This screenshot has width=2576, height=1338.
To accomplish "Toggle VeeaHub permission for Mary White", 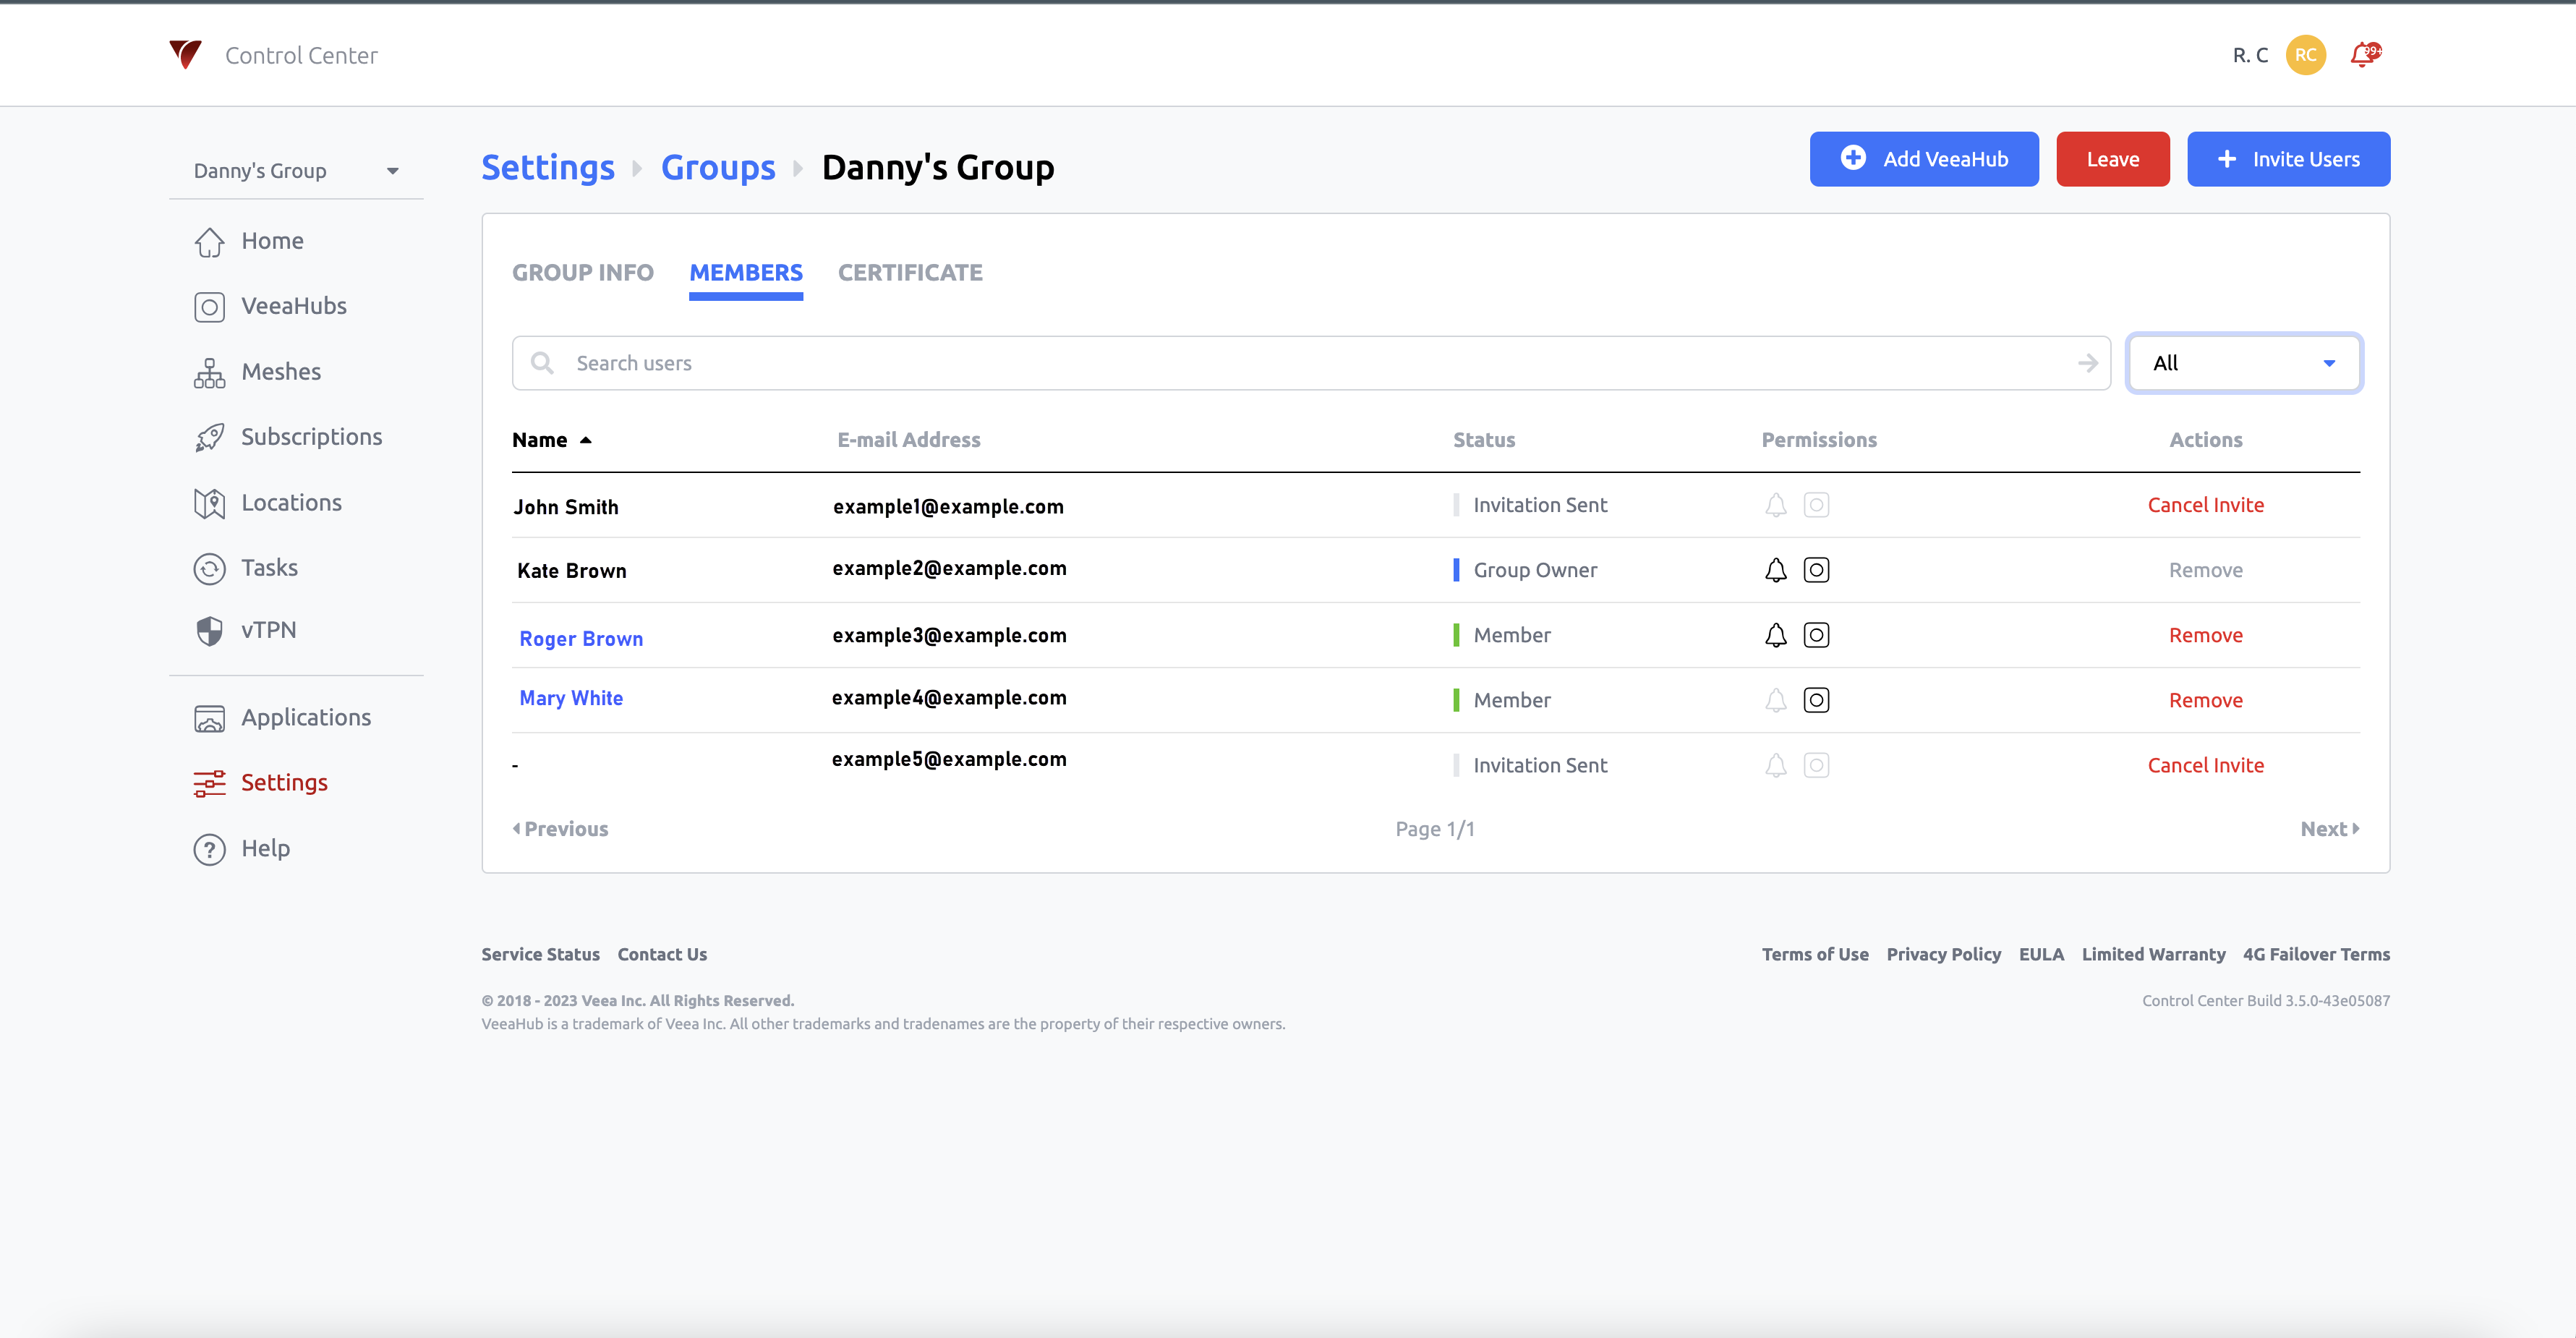I will click(x=1816, y=700).
